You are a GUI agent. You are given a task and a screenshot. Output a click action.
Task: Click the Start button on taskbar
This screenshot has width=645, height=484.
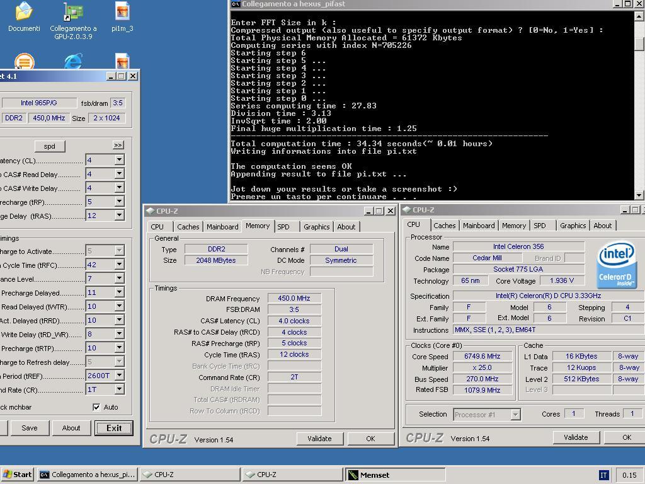17,475
